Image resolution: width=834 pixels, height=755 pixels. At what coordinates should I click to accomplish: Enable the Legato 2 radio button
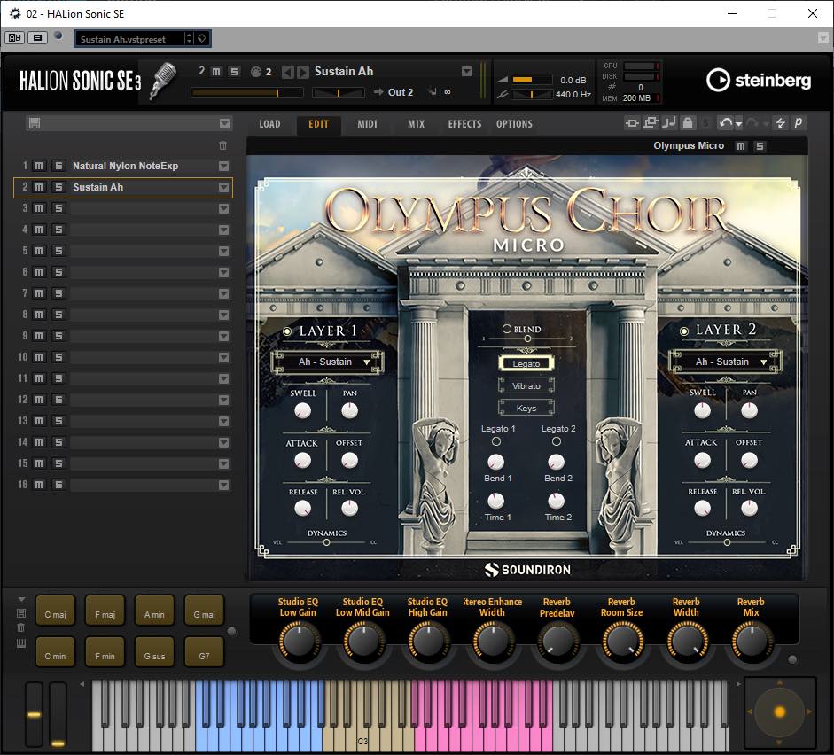(557, 441)
